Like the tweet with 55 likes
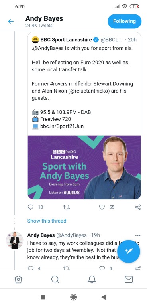This screenshot has height=306, width=147. click(102, 207)
